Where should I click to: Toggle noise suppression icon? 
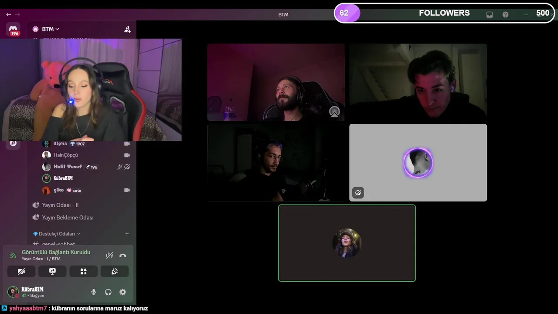(109, 255)
